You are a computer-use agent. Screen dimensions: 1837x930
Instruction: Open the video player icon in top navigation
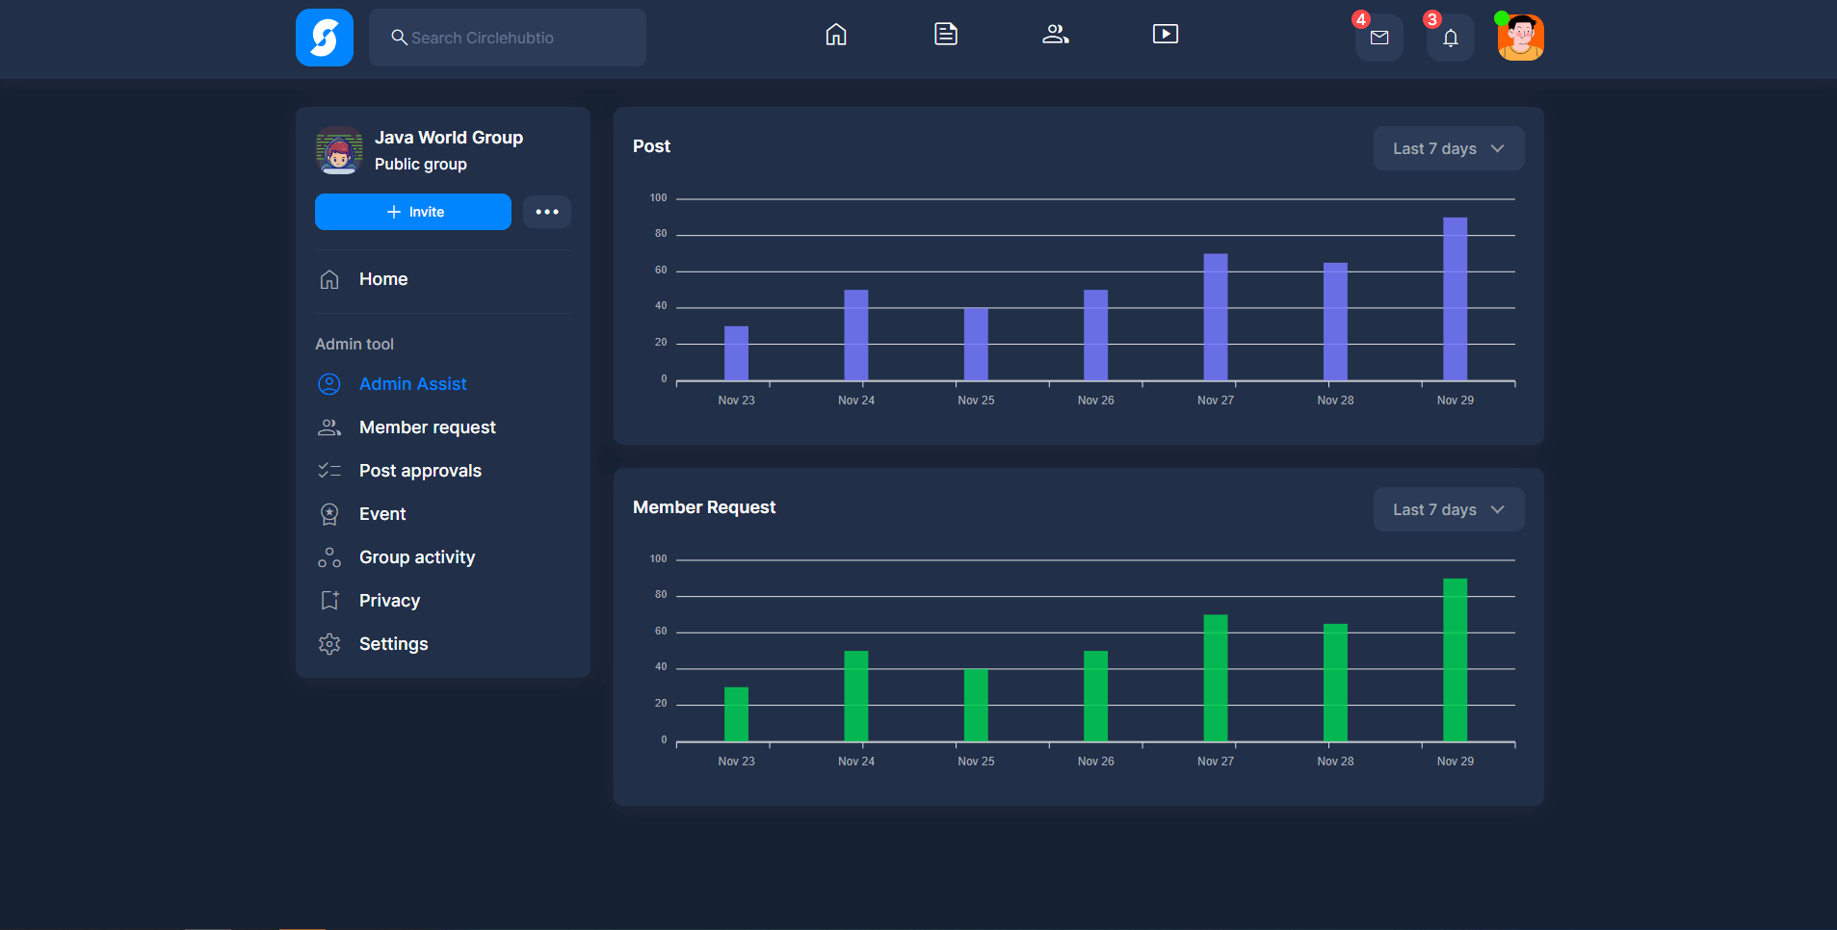click(x=1166, y=35)
